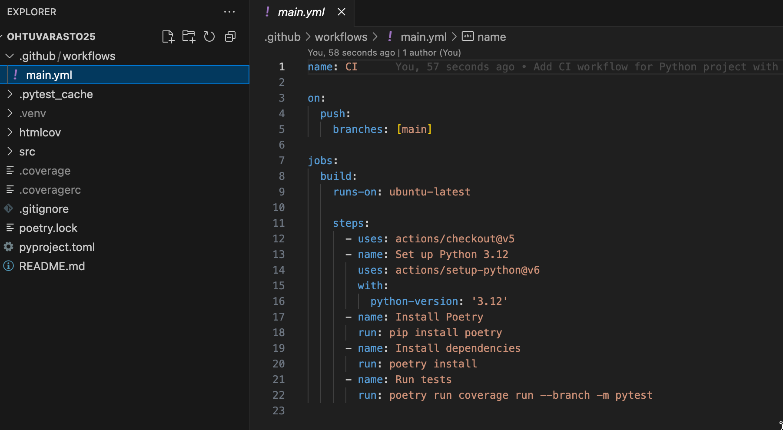Click the symbol icon beside name breadcrumb
This screenshot has height=430, width=783.
(468, 36)
